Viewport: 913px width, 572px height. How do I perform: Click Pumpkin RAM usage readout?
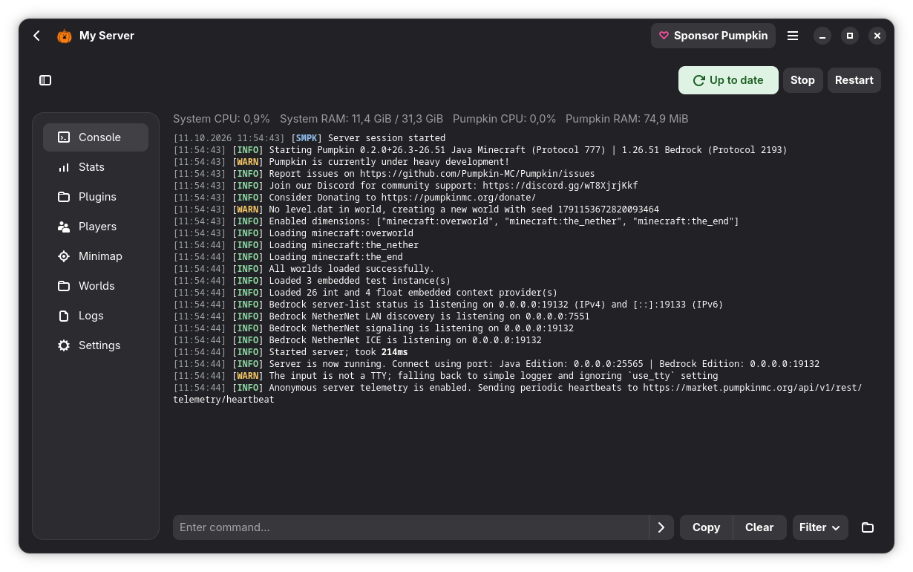[627, 119]
